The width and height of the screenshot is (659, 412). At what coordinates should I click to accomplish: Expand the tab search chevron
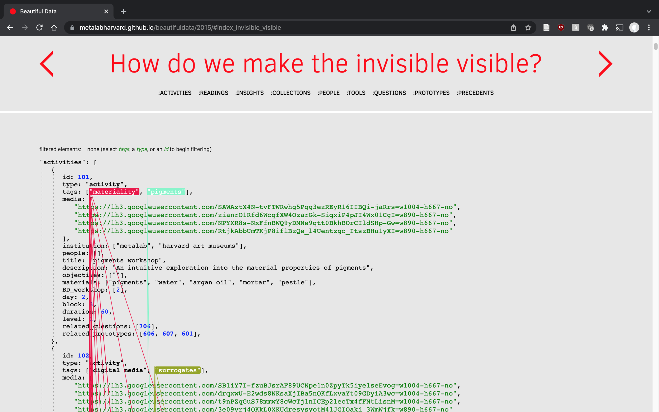(x=649, y=11)
